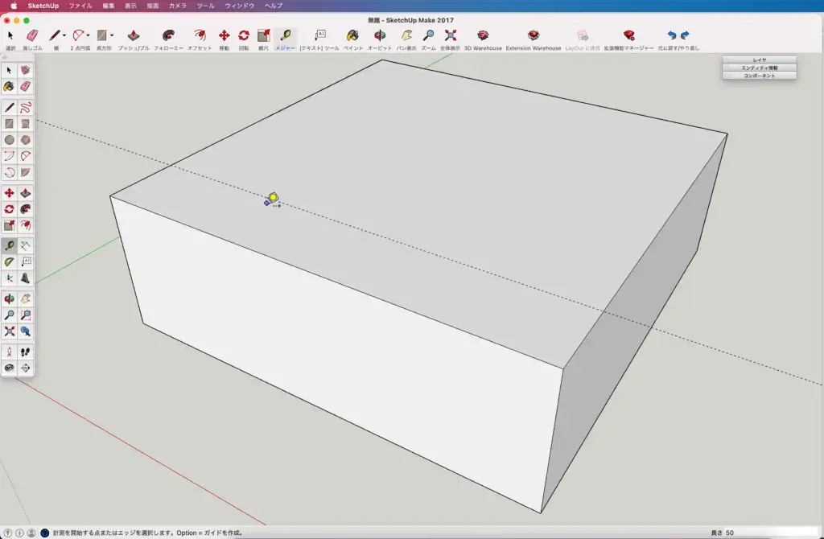This screenshot has height=539, width=824.
Task: Click the user sign-in icon in status bar
Action: pos(31,533)
